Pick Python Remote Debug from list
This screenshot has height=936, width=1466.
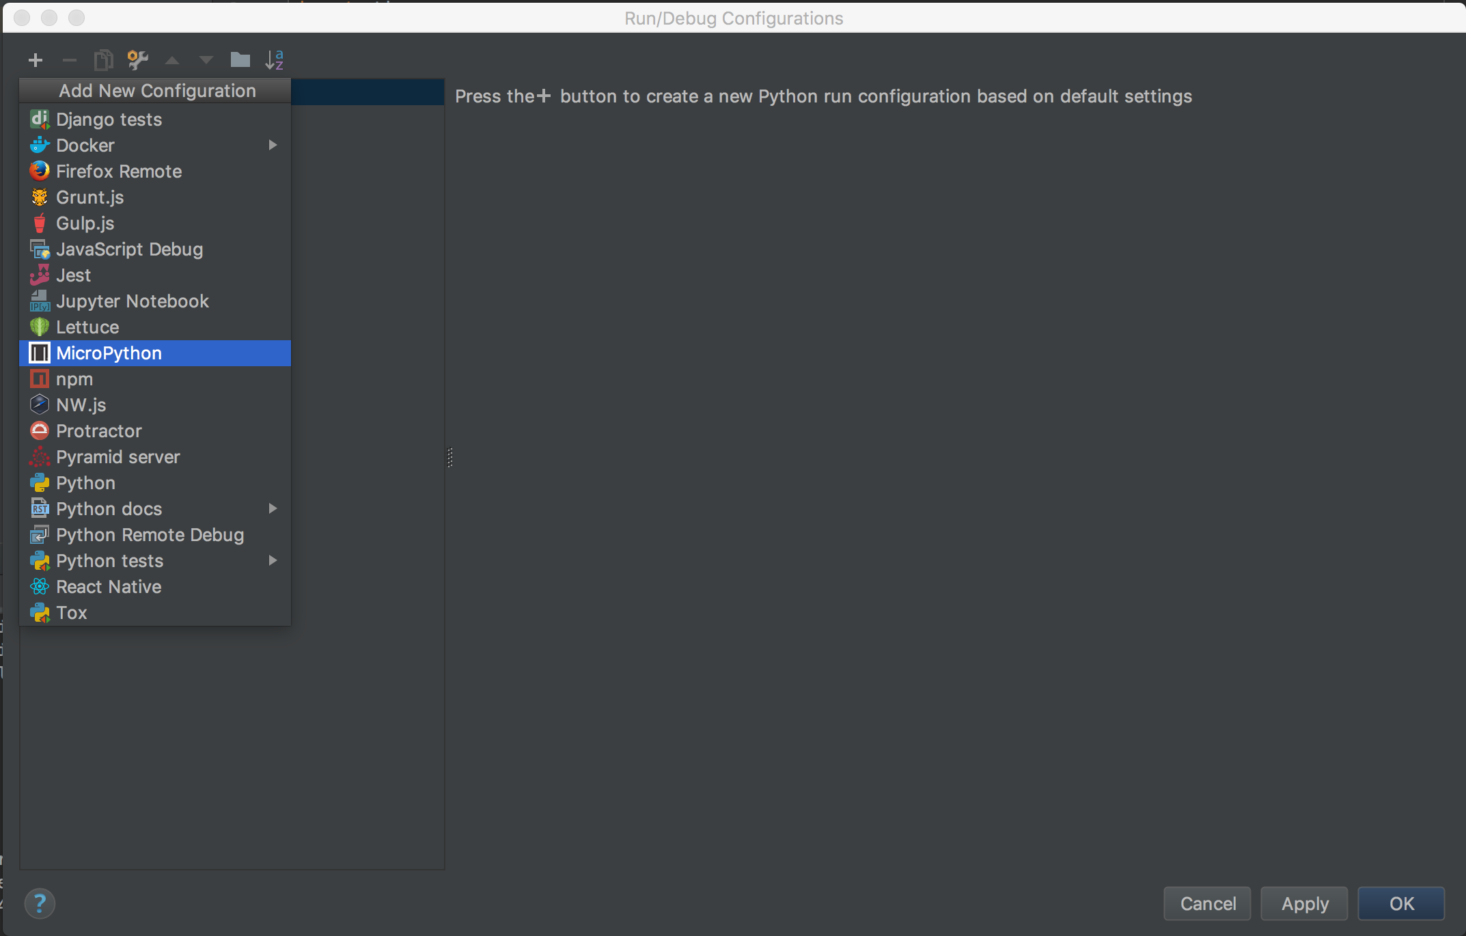click(150, 535)
